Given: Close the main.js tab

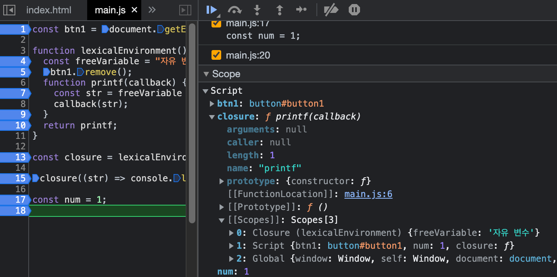Looking at the screenshot, I should tap(134, 10).
